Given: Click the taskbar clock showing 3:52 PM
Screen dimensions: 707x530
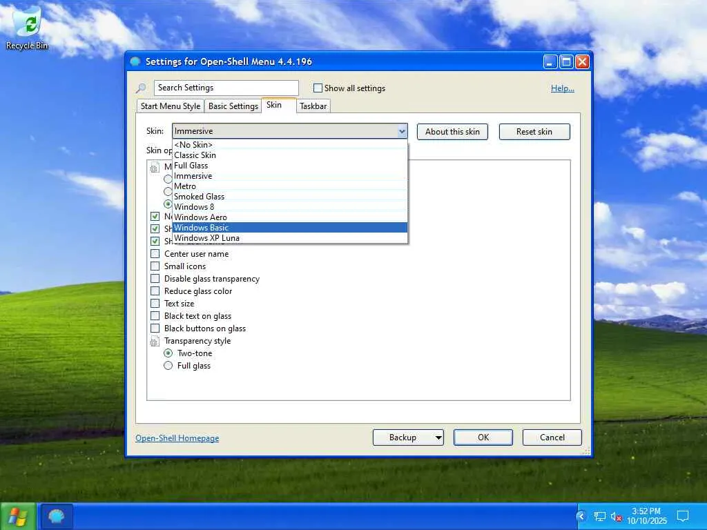Looking at the screenshot, I should [x=646, y=516].
